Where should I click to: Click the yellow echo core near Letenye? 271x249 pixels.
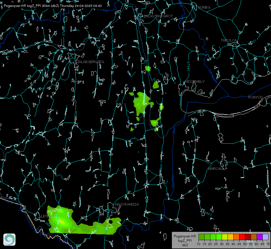click(62, 222)
